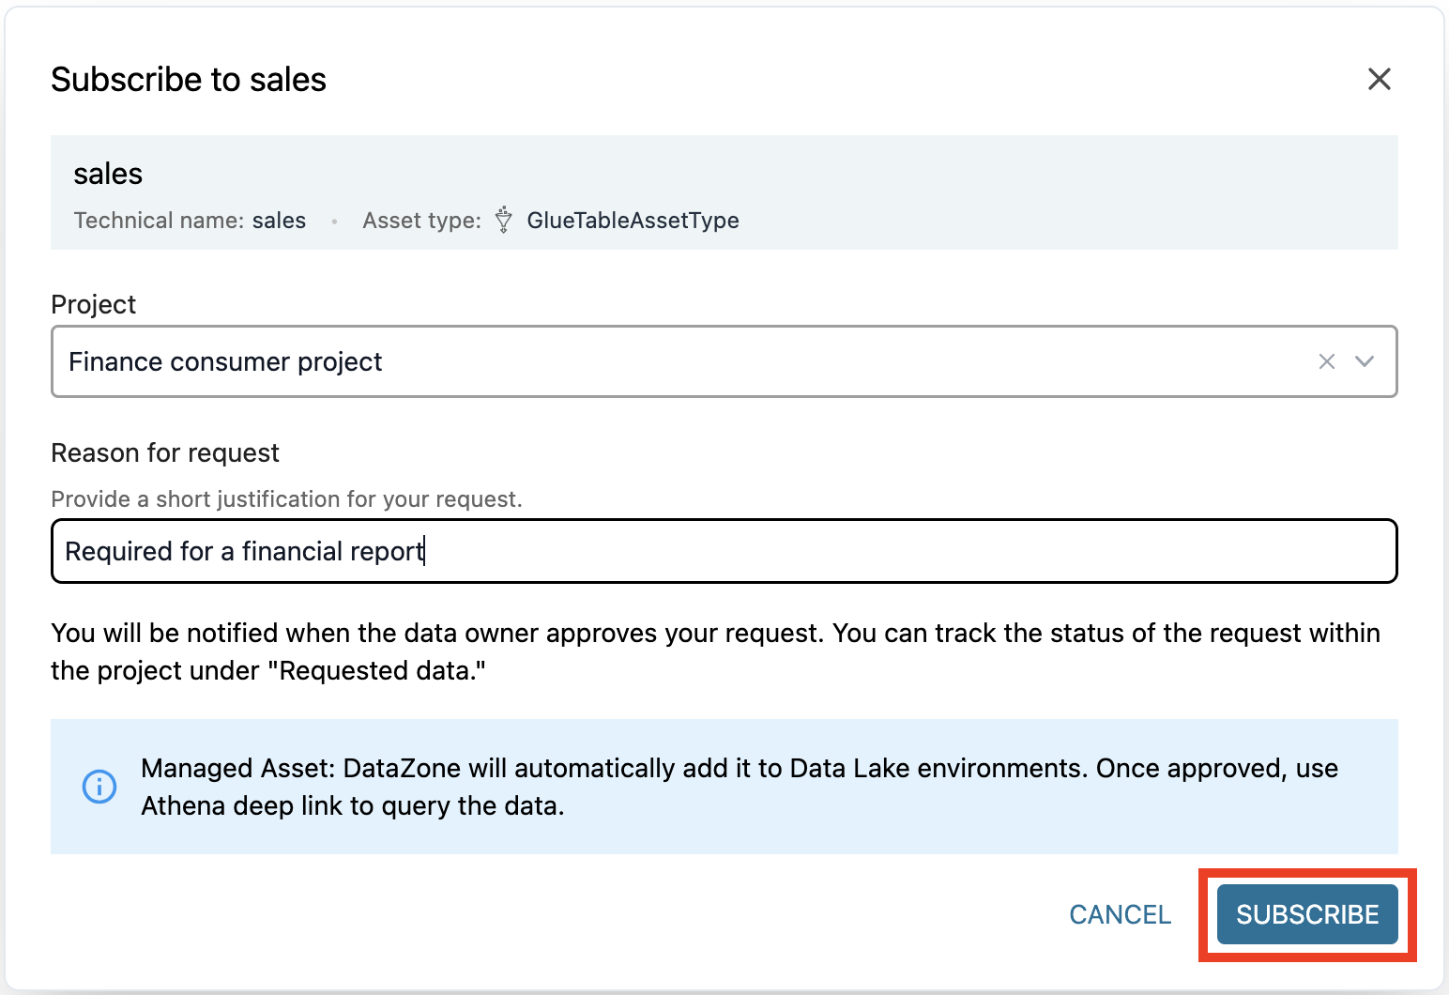The image size is (1449, 995).
Task: Close the Subscribe to sales dialog
Action: [x=1379, y=79]
